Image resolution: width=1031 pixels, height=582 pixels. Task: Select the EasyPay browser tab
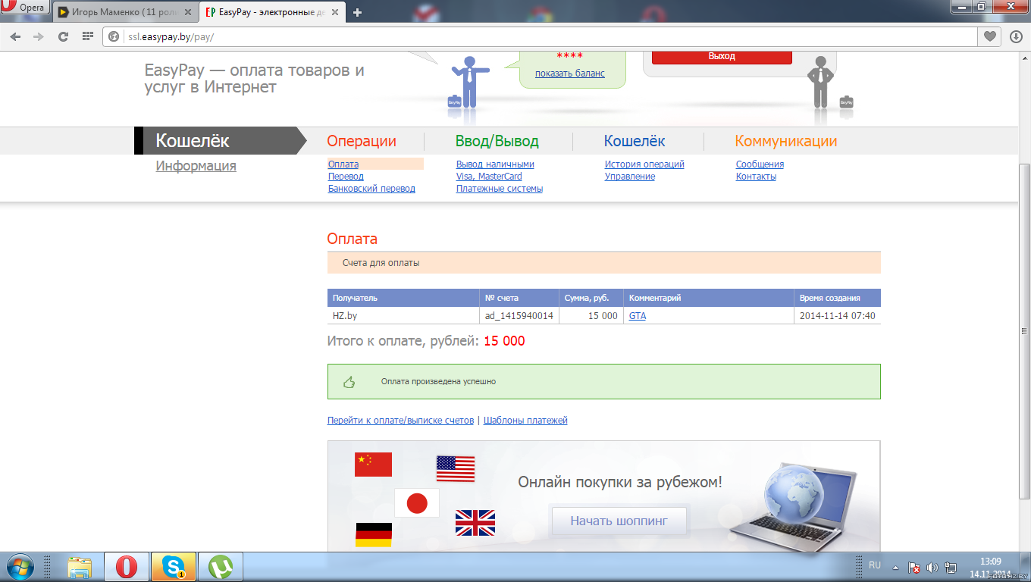[x=273, y=12]
